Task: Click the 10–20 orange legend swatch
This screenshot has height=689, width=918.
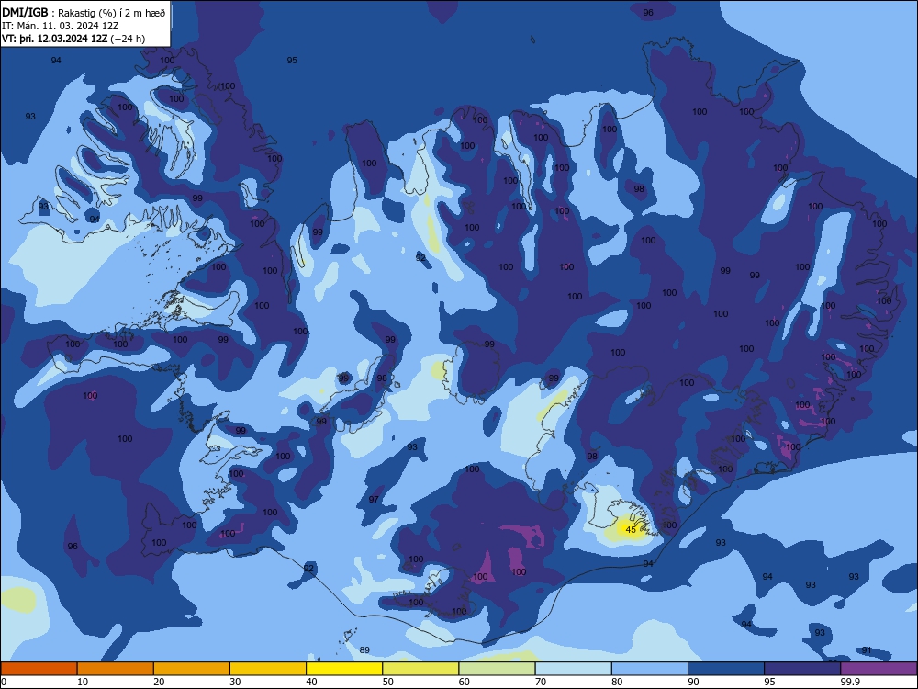Action: [116, 669]
